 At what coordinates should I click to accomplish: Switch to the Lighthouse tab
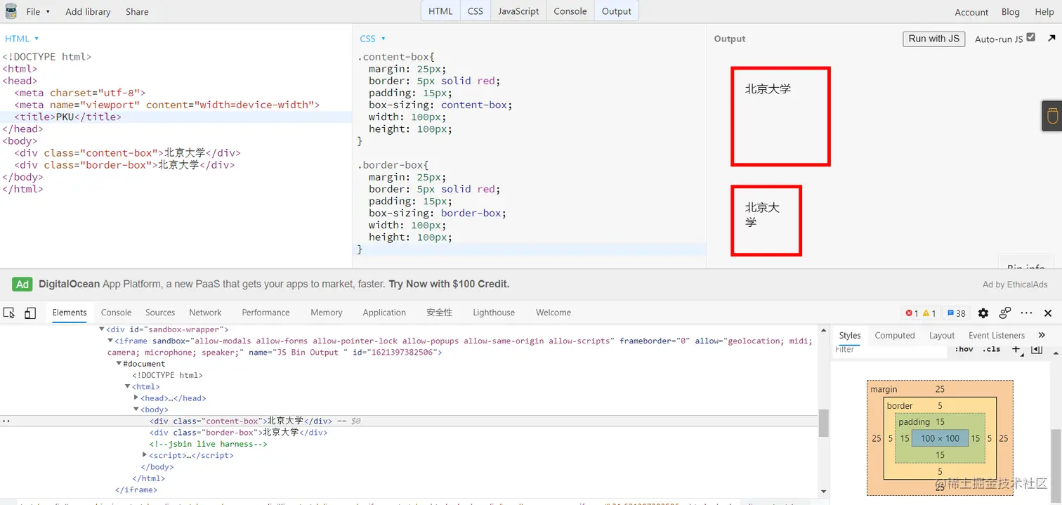point(494,313)
